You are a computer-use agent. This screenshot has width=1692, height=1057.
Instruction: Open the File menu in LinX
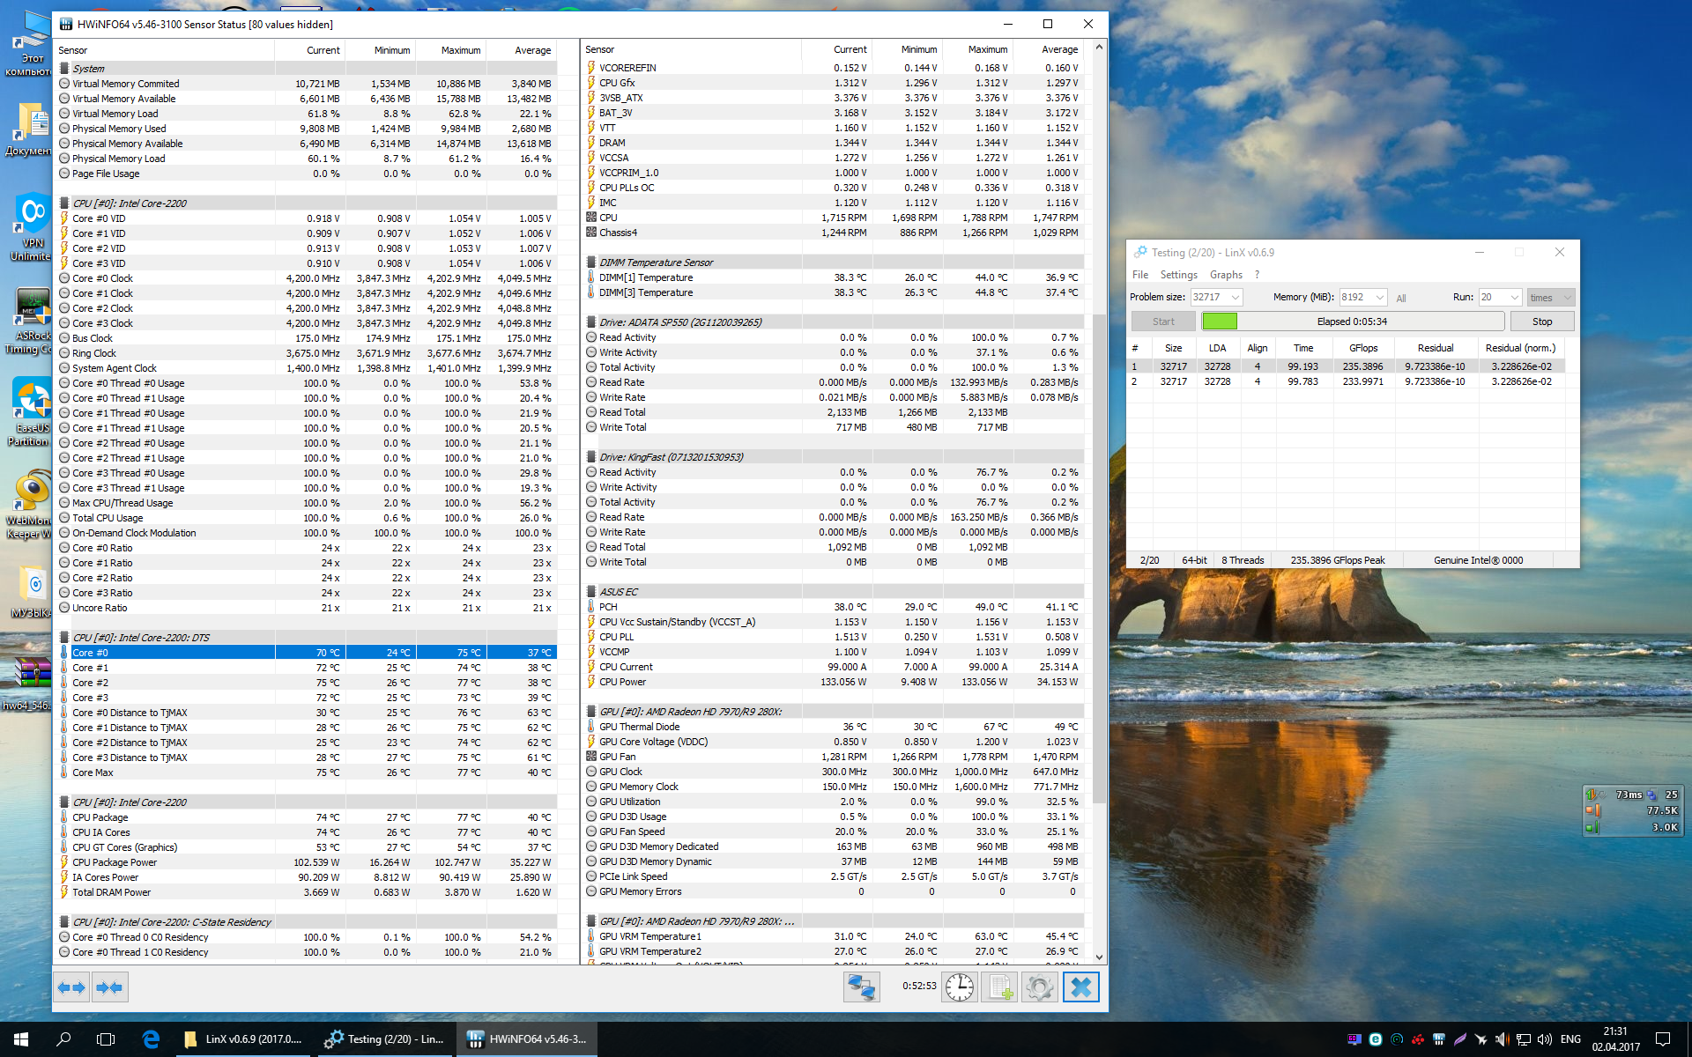1139,275
